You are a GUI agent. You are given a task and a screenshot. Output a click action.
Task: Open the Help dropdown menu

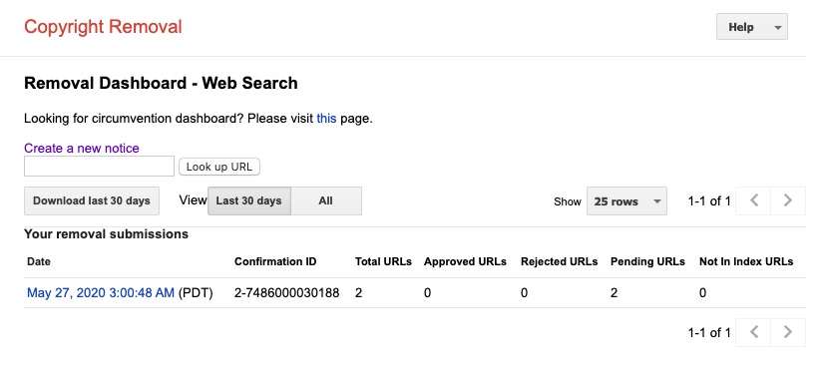(752, 27)
